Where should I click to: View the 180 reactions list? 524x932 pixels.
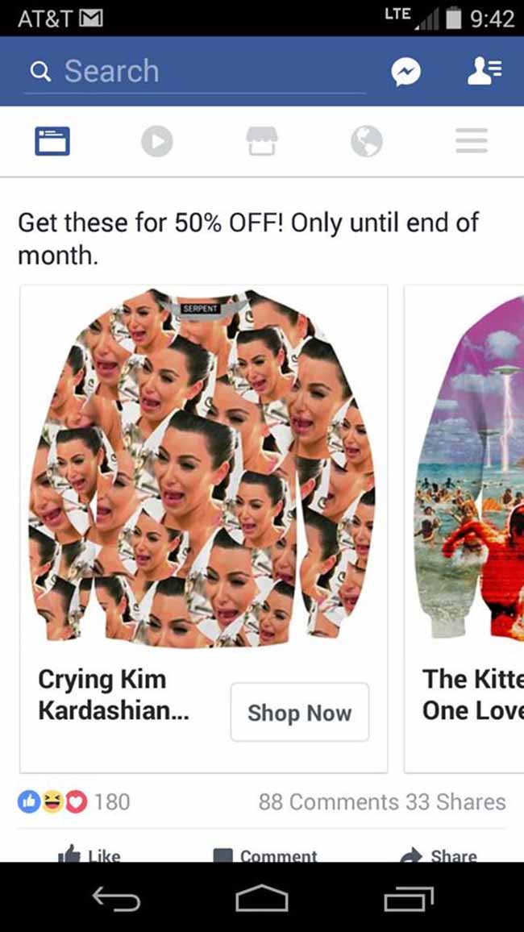pos(73,802)
